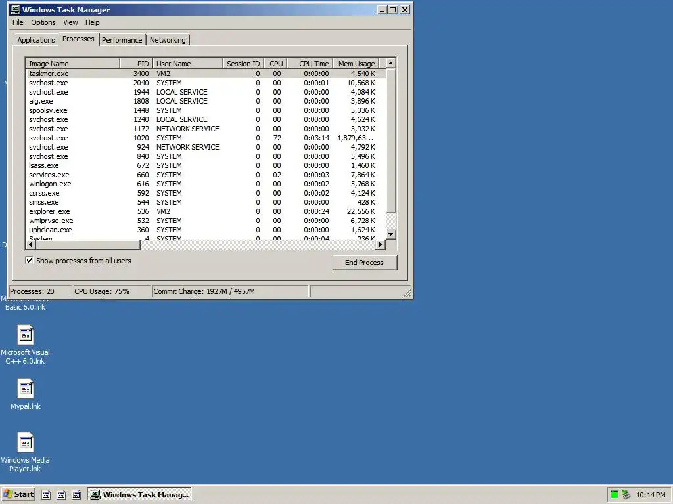
Task: Toggle Show processes from all users checkbox
Action: point(29,260)
